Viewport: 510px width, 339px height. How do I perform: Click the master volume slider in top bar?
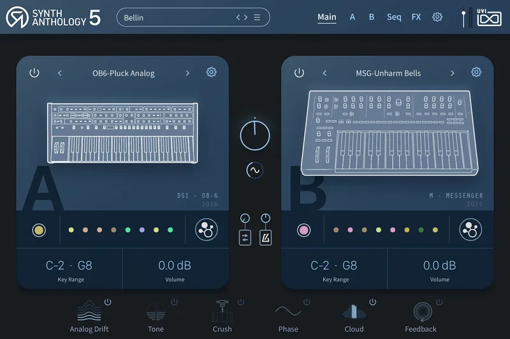pos(464,18)
